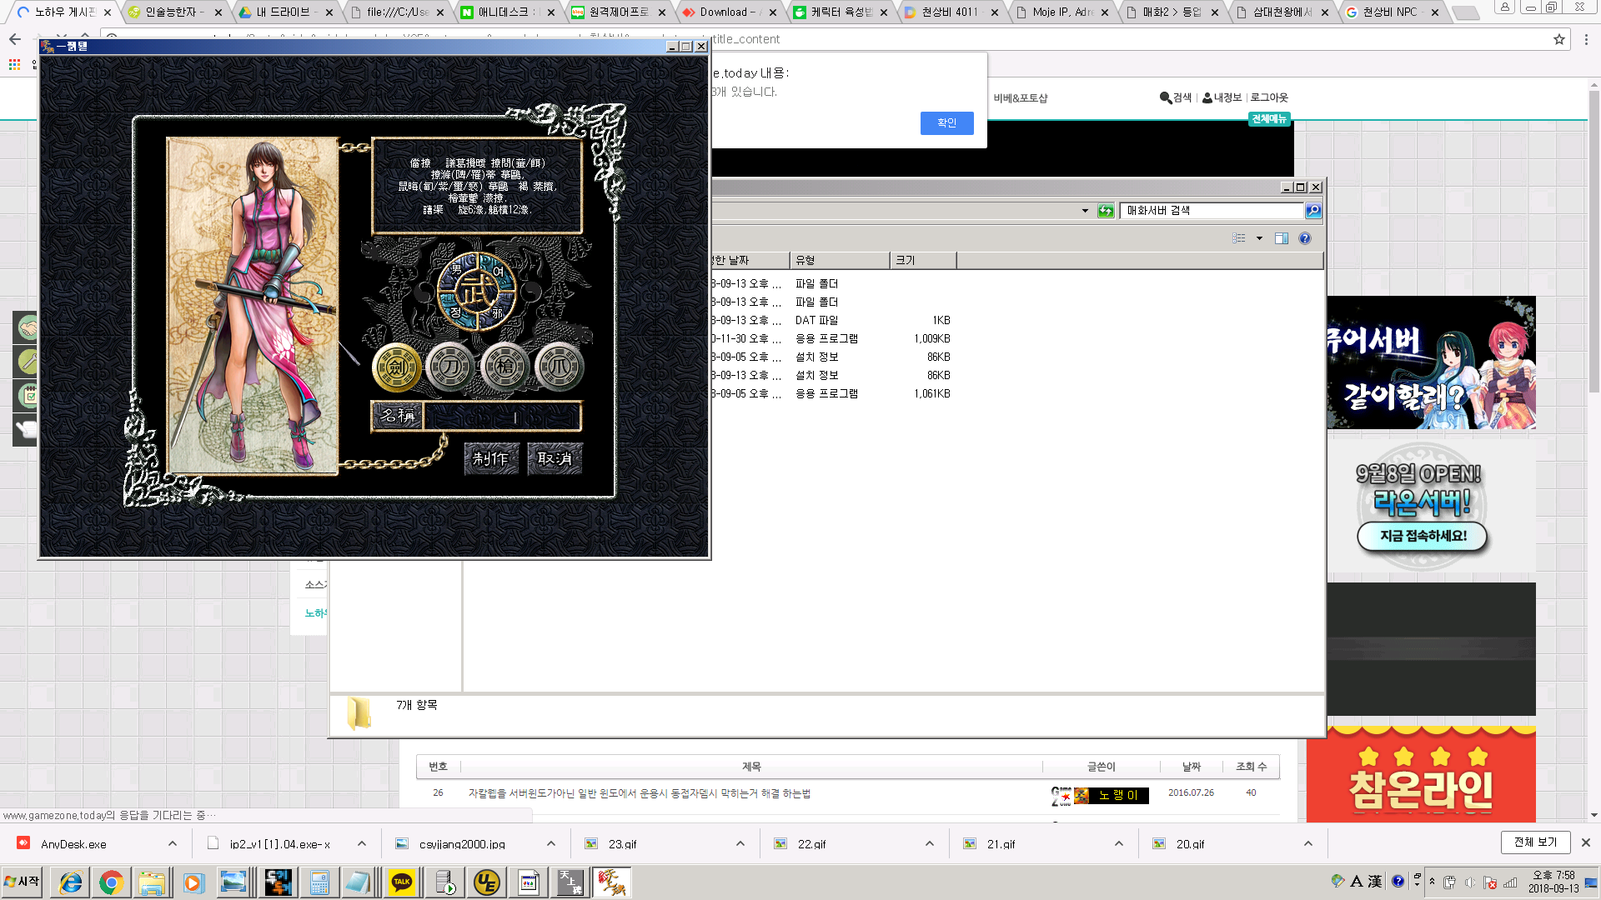The image size is (1601, 900).
Task: Choose evil (邪) alignment quadrant
Action: 498,313
